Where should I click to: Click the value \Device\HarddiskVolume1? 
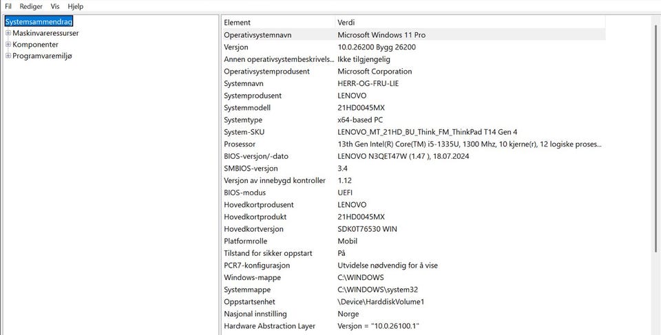tap(381, 302)
